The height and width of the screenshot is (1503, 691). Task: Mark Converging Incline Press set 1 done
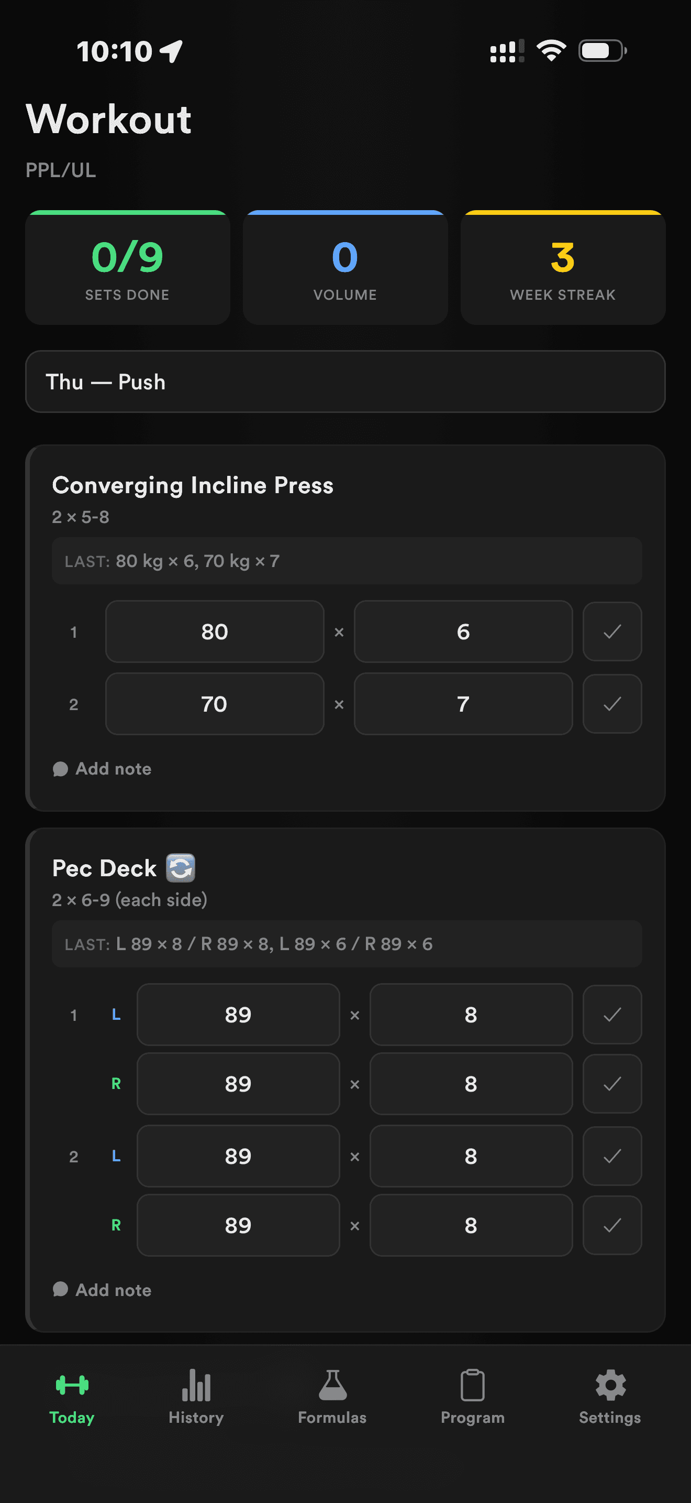612,631
